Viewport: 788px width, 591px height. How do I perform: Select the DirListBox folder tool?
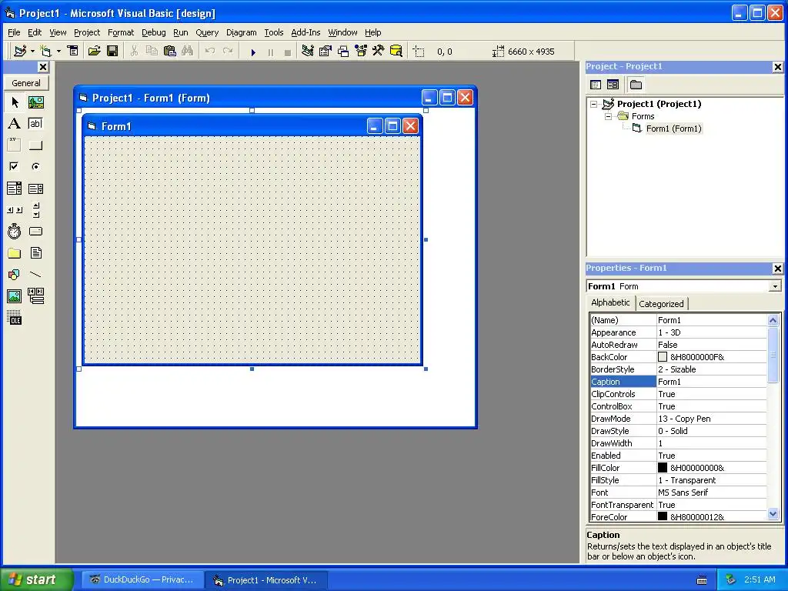15,252
